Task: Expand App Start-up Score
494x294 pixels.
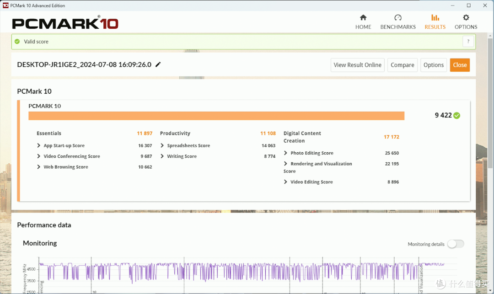Action: [39, 145]
